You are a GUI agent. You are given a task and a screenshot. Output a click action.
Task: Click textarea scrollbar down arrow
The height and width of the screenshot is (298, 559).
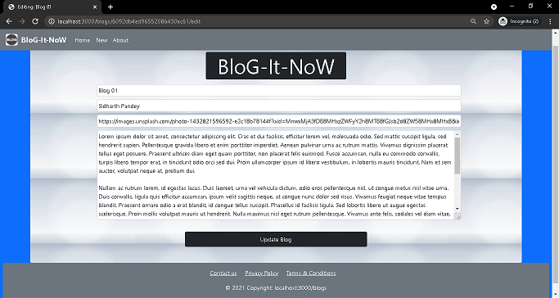pyautogui.click(x=457, y=209)
